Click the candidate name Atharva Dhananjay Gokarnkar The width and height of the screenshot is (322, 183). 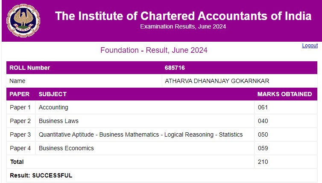(217, 81)
